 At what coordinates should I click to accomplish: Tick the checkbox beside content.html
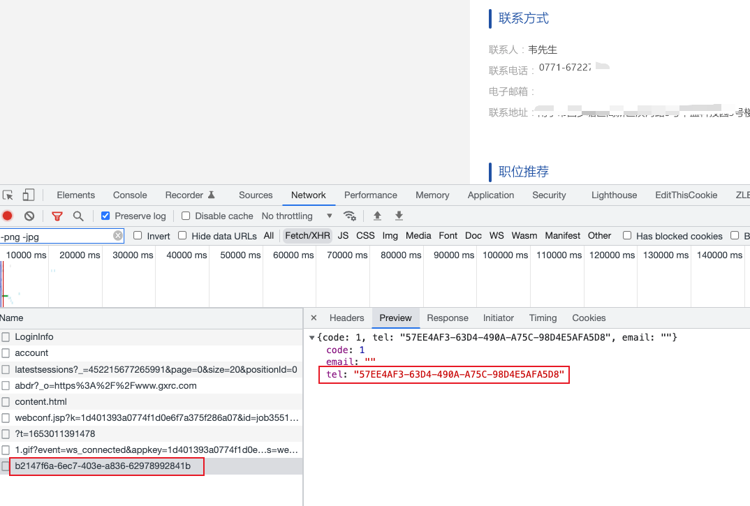[x=6, y=402]
